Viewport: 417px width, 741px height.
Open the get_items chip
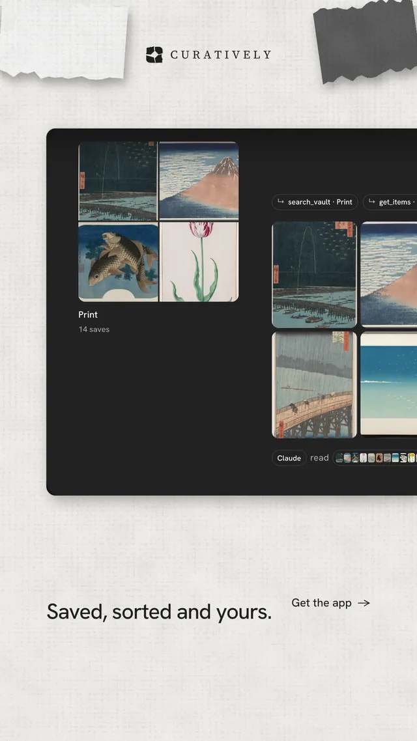(390, 202)
